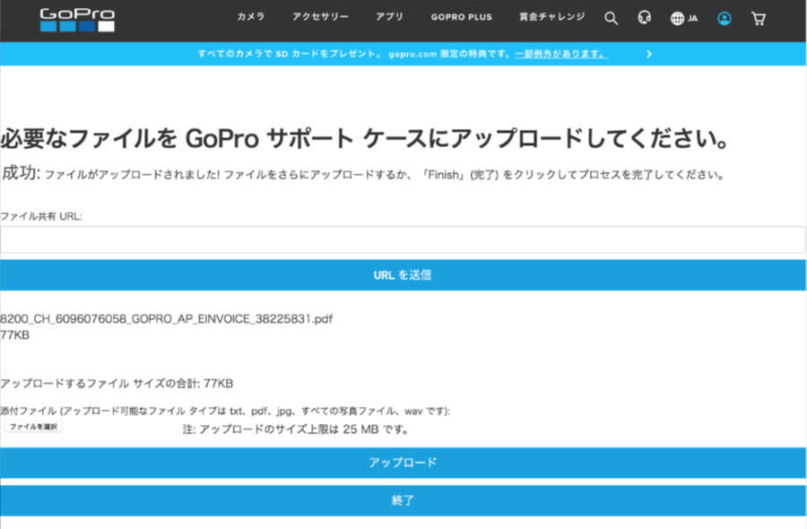Click the 25 MB upload limit note
Screen dimensions: 807x529
pyautogui.click(x=295, y=429)
